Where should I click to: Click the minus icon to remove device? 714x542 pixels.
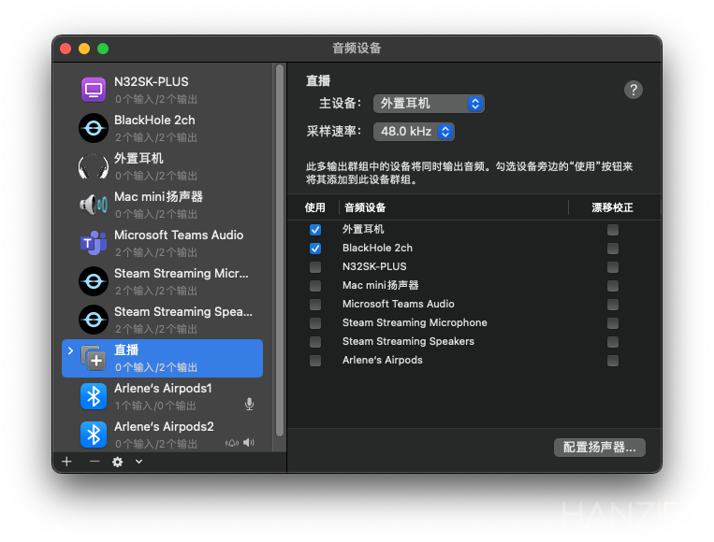[x=95, y=462]
